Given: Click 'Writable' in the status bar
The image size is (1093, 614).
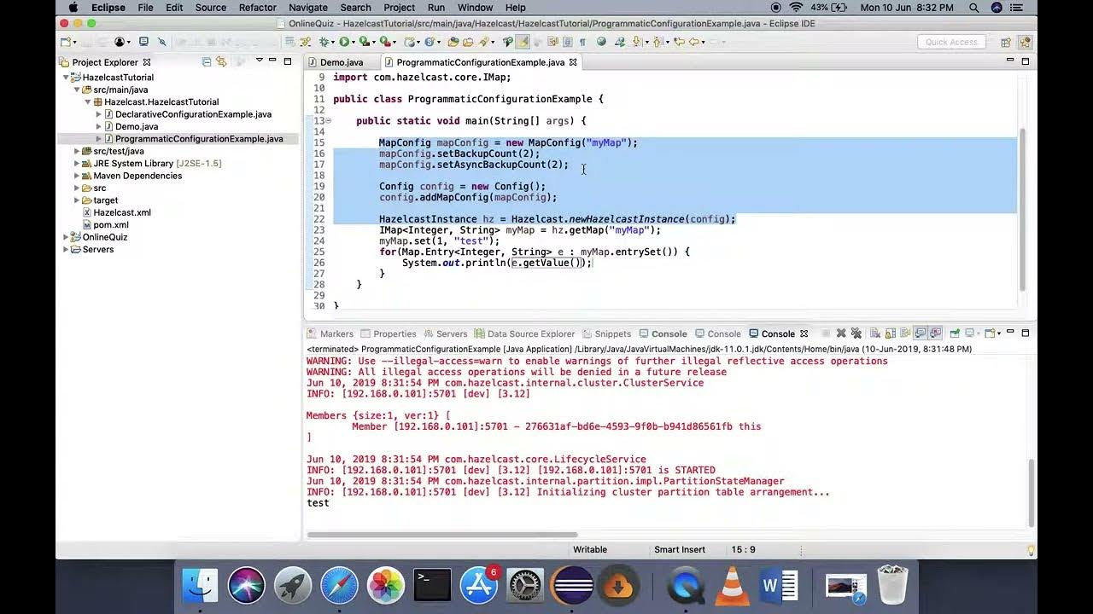Looking at the screenshot, I should tap(590, 550).
